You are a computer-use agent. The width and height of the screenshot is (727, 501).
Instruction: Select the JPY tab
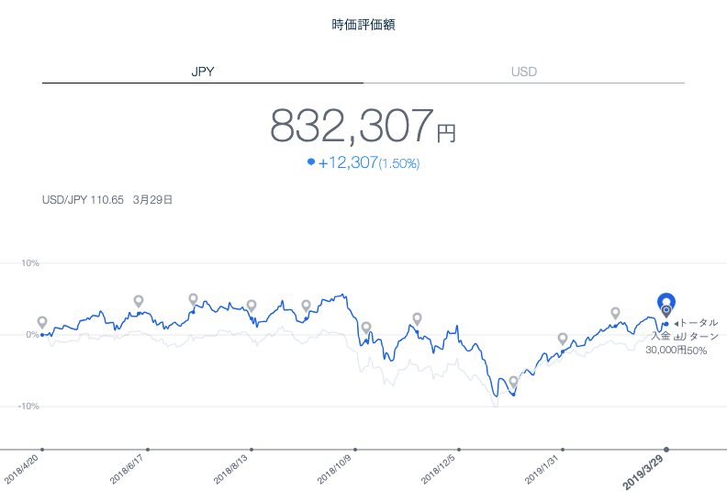202,72
